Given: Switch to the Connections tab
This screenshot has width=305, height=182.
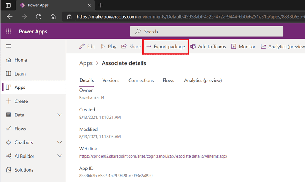Looking at the screenshot, I should (x=141, y=80).
